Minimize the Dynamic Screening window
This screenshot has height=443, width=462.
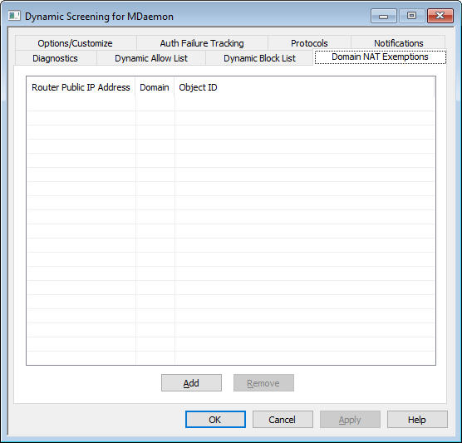click(383, 16)
